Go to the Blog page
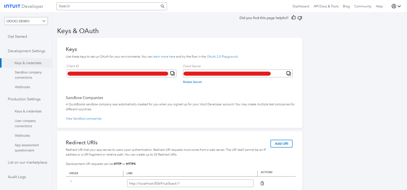 click(x=346, y=6)
